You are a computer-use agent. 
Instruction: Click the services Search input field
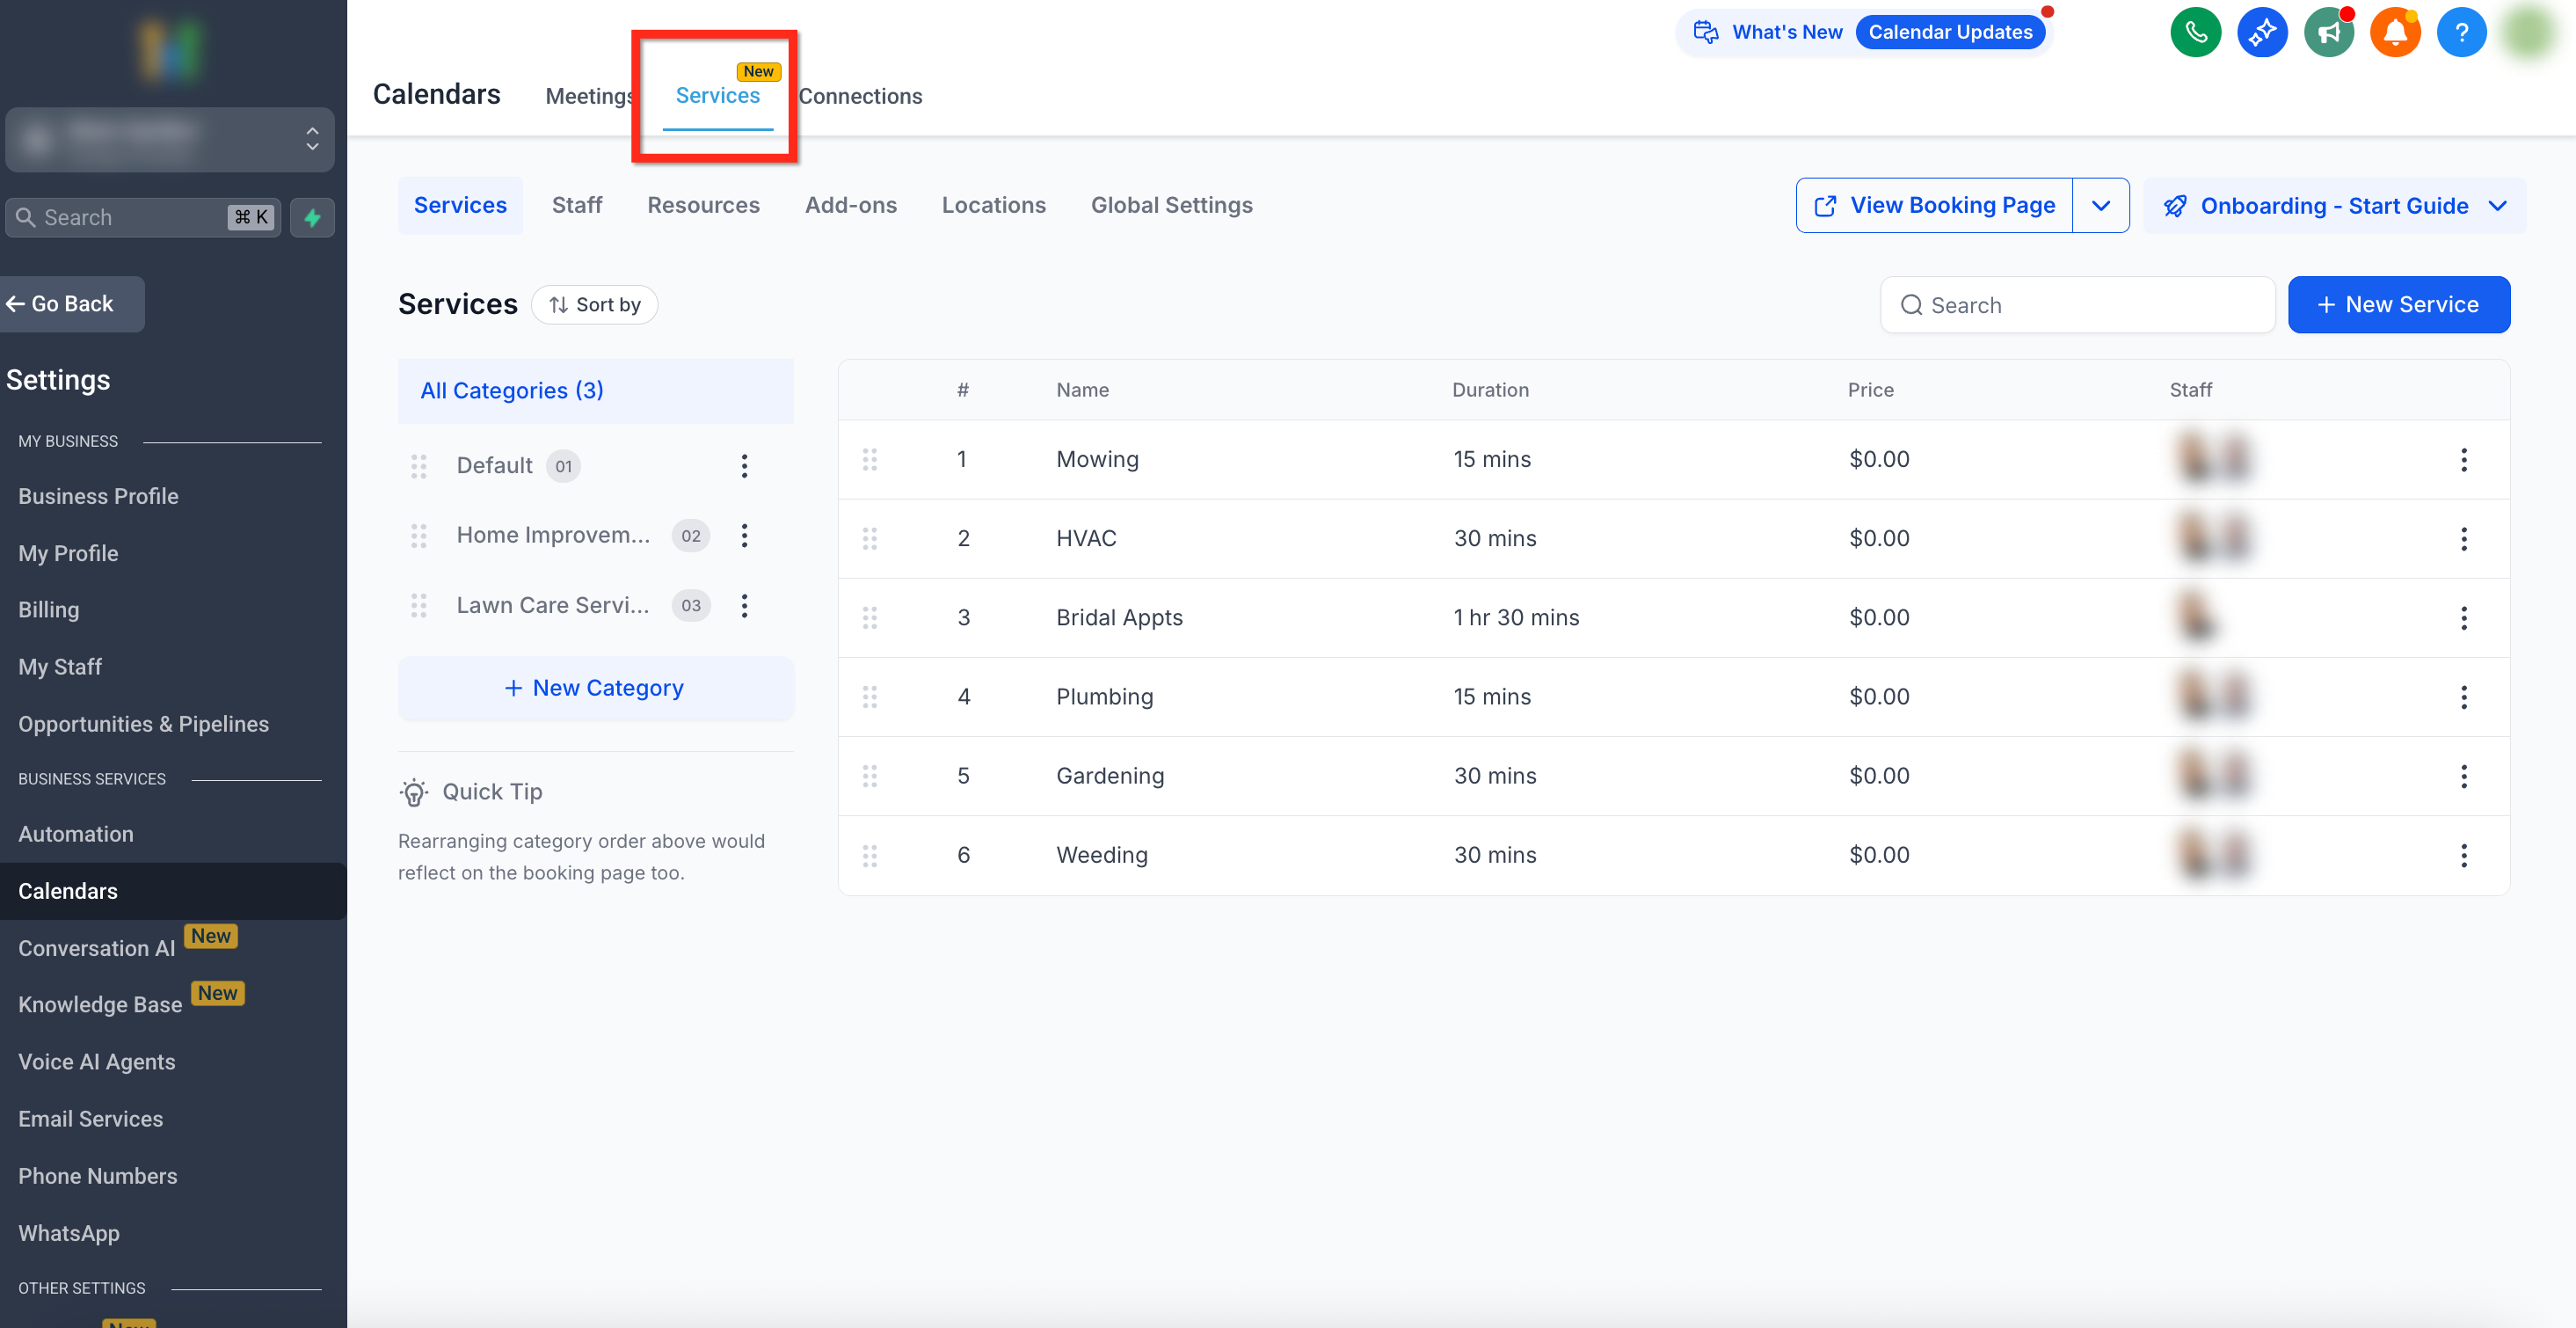2080,305
